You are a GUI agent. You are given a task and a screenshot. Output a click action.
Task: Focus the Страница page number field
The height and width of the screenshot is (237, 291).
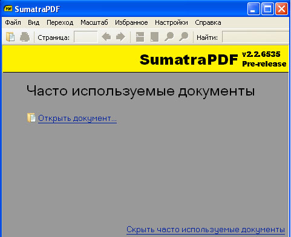pyautogui.click(x=86, y=37)
